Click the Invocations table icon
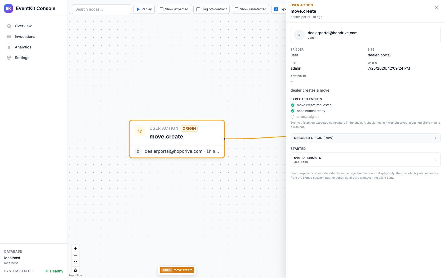The image size is (445, 278). pyautogui.click(x=9, y=37)
